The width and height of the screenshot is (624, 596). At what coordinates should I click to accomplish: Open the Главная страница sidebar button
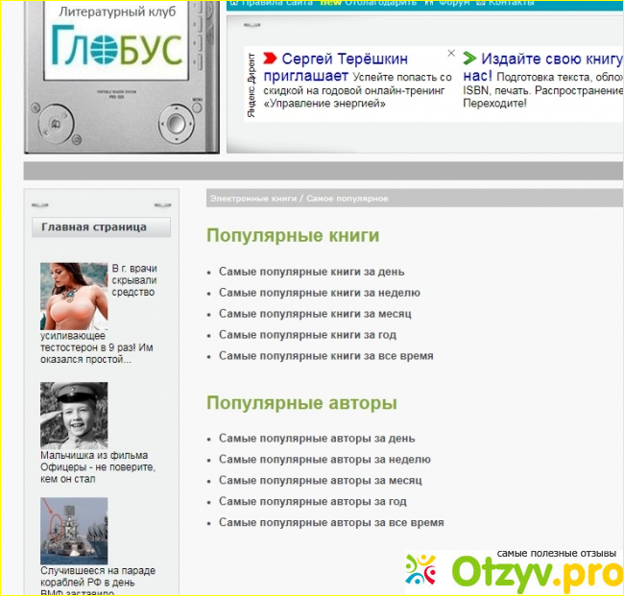pos(101,227)
